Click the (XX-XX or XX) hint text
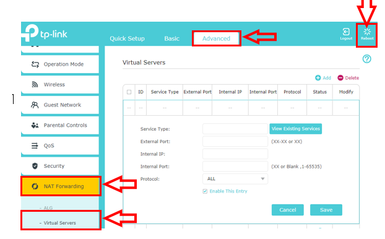 click(287, 142)
